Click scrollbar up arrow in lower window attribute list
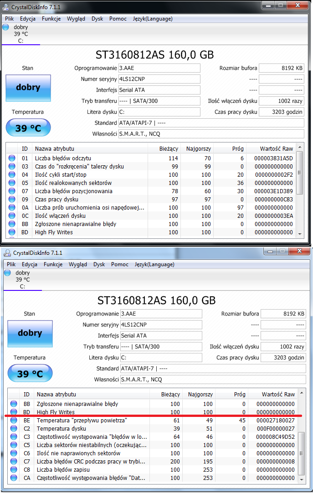The height and width of the screenshot is (495, 313). (x=302, y=393)
